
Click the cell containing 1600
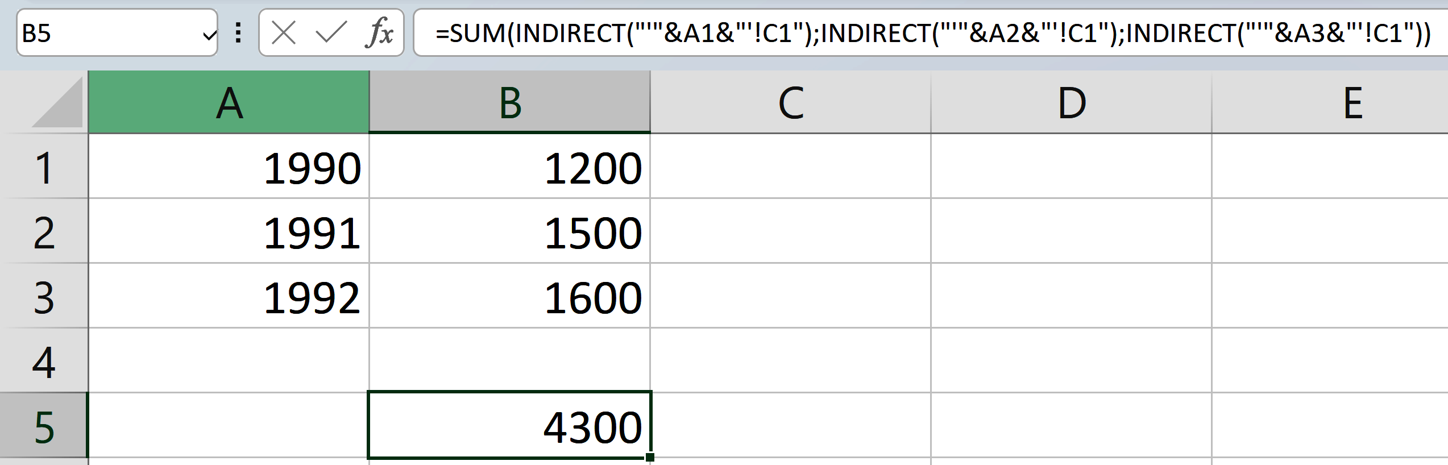(509, 295)
